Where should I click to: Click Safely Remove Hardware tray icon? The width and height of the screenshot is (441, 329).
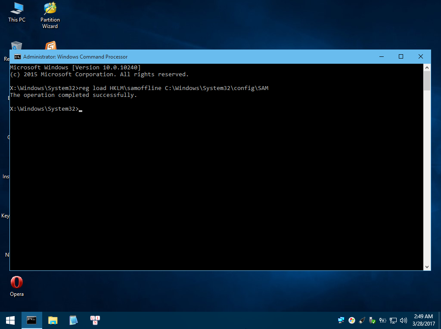click(x=372, y=320)
